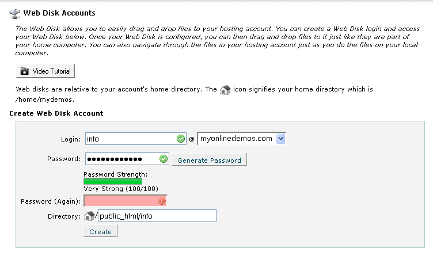Select the myonlinedemos.com domain combo box
The image size is (433, 256).
pos(241,139)
